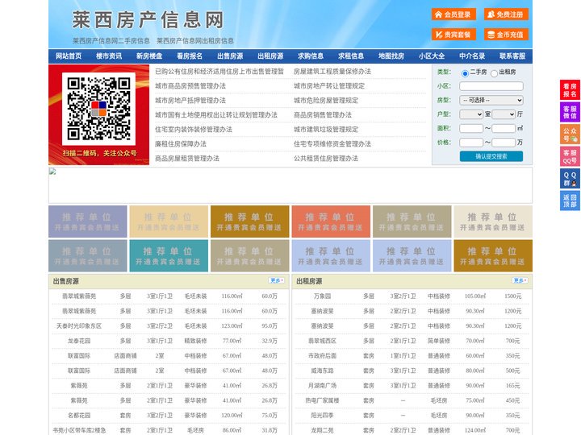Open 城市房地产抵押管理办法 link
The image size is (581, 435).
pyautogui.click(x=190, y=100)
